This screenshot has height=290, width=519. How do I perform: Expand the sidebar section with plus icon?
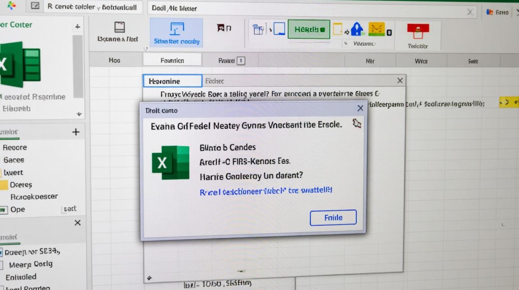coord(76,132)
